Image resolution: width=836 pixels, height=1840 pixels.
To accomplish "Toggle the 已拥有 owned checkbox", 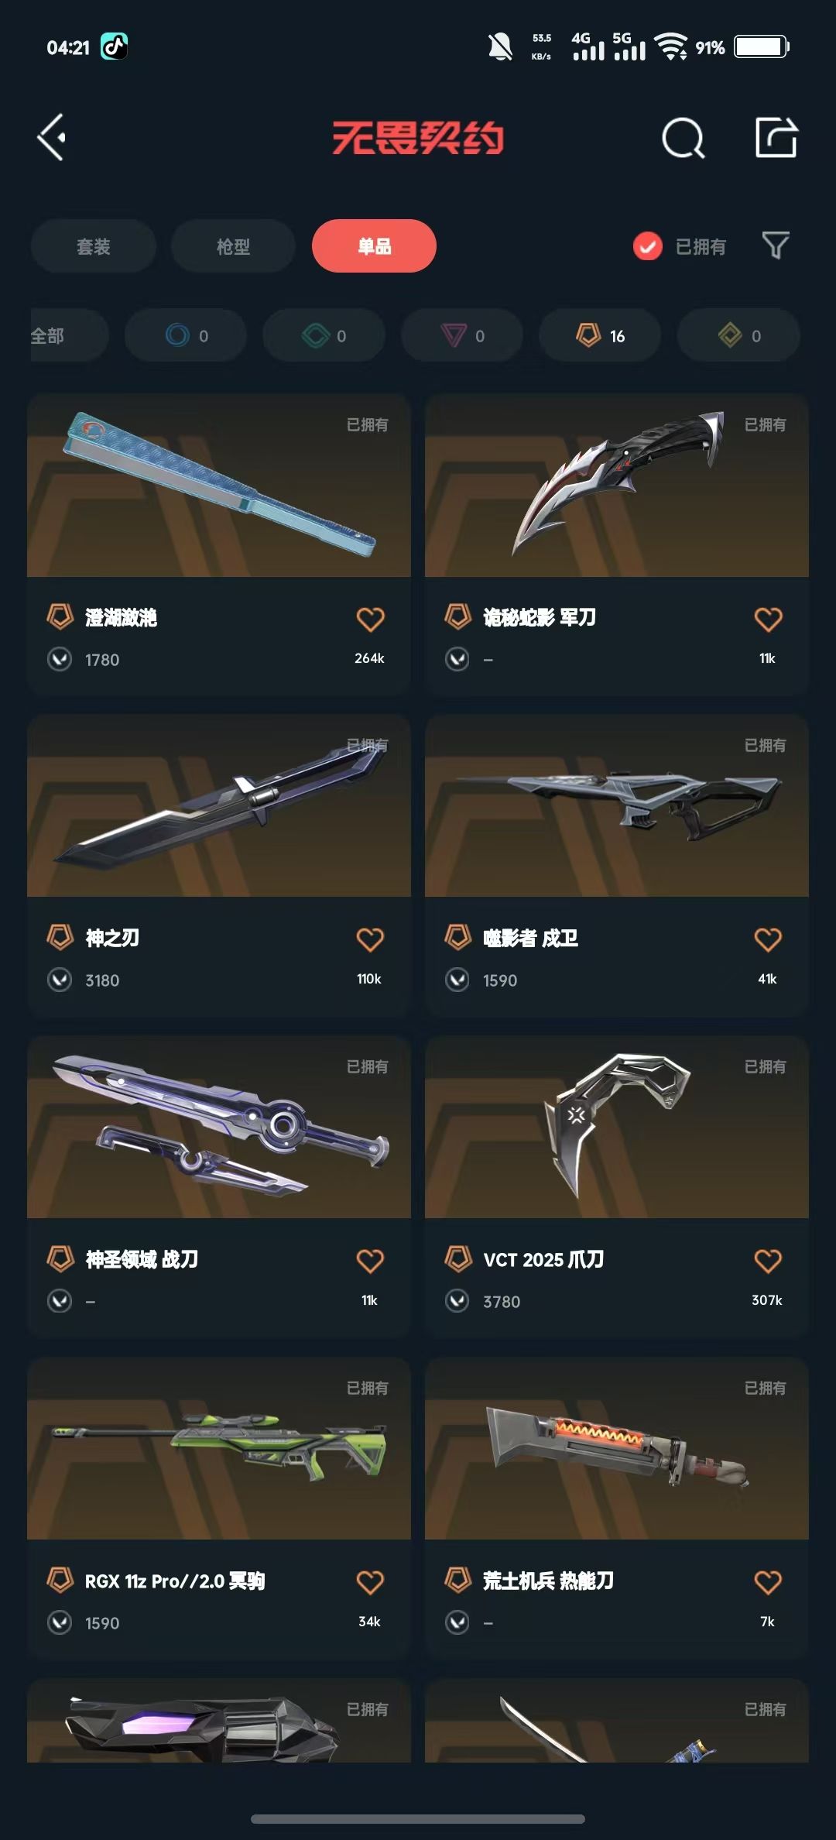I will (647, 246).
